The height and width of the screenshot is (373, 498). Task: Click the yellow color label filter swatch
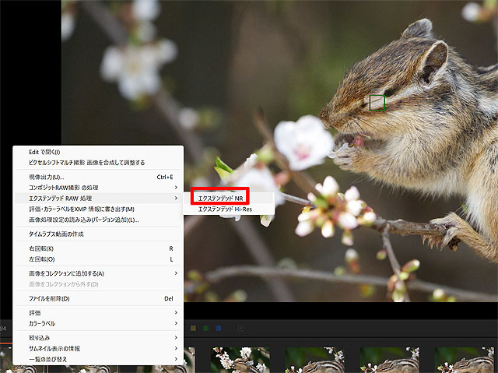click(193, 329)
